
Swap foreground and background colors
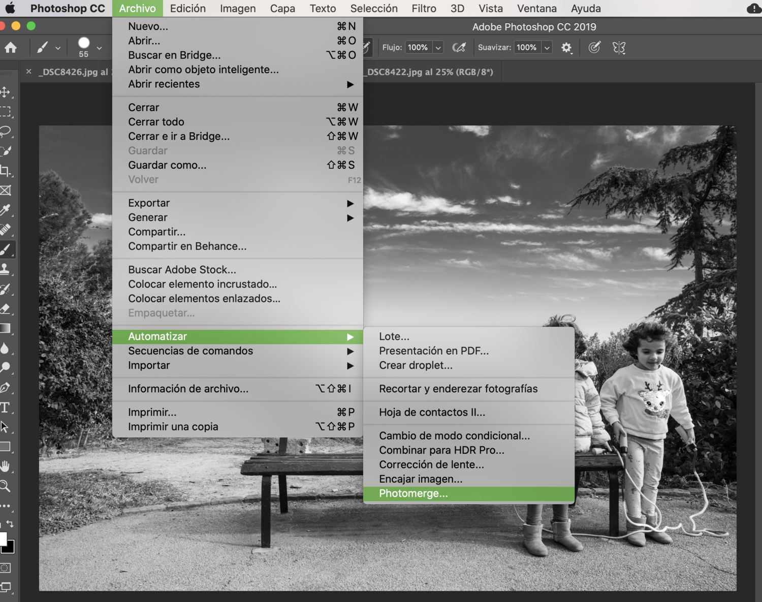(10, 523)
